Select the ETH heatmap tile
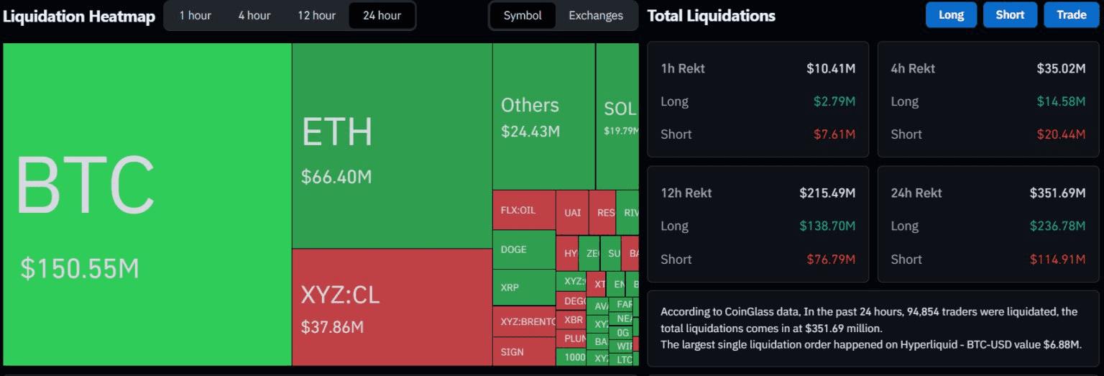 click(392, 145)
